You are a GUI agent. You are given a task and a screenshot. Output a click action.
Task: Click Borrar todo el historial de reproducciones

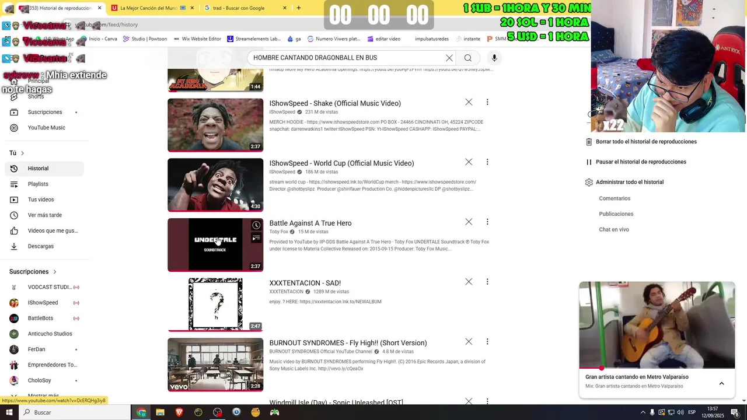pyautogui.click(x=641, y=142)
